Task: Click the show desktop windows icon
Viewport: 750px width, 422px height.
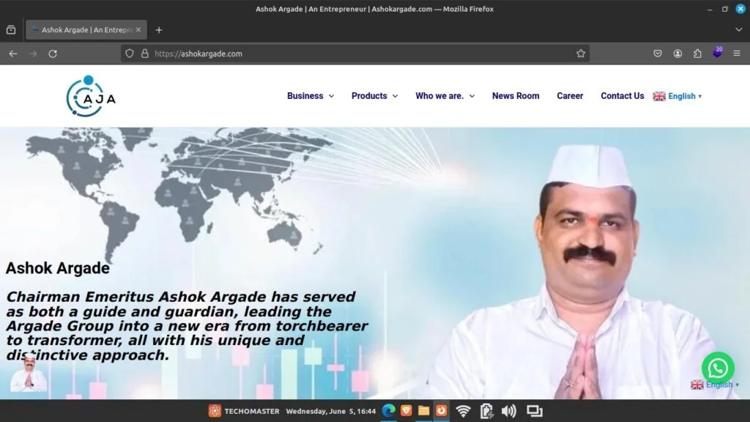Action: [x=534, y=411]
